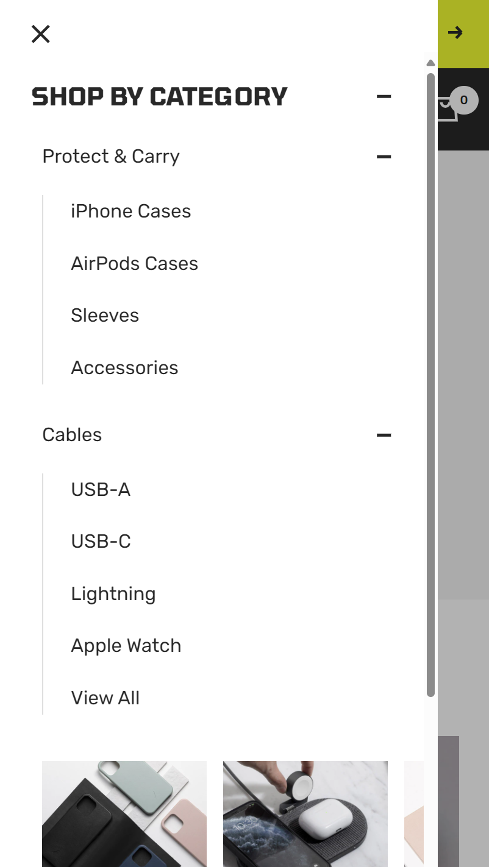Viewport: 489px width, 867px height.
Task: Open AirPods Cases category
Action: (135, 264)
